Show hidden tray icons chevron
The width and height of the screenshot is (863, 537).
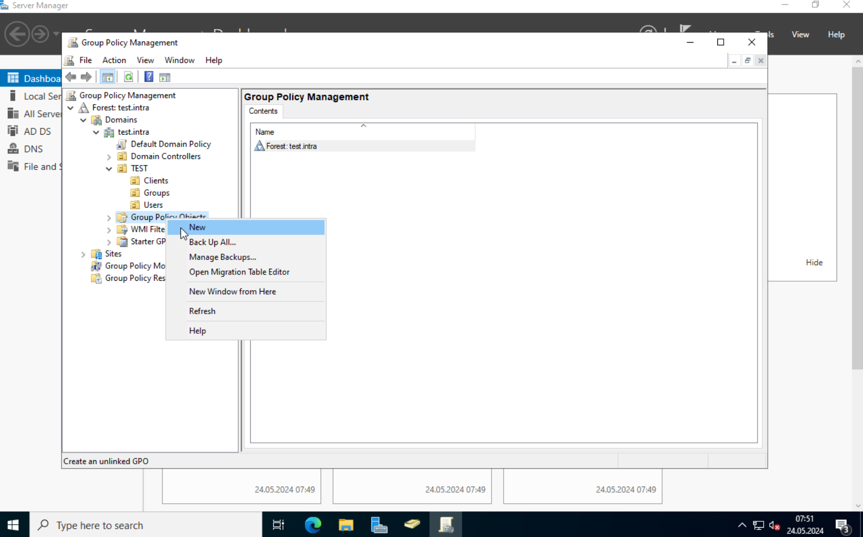pyautogui.click(x=742, y=526)
